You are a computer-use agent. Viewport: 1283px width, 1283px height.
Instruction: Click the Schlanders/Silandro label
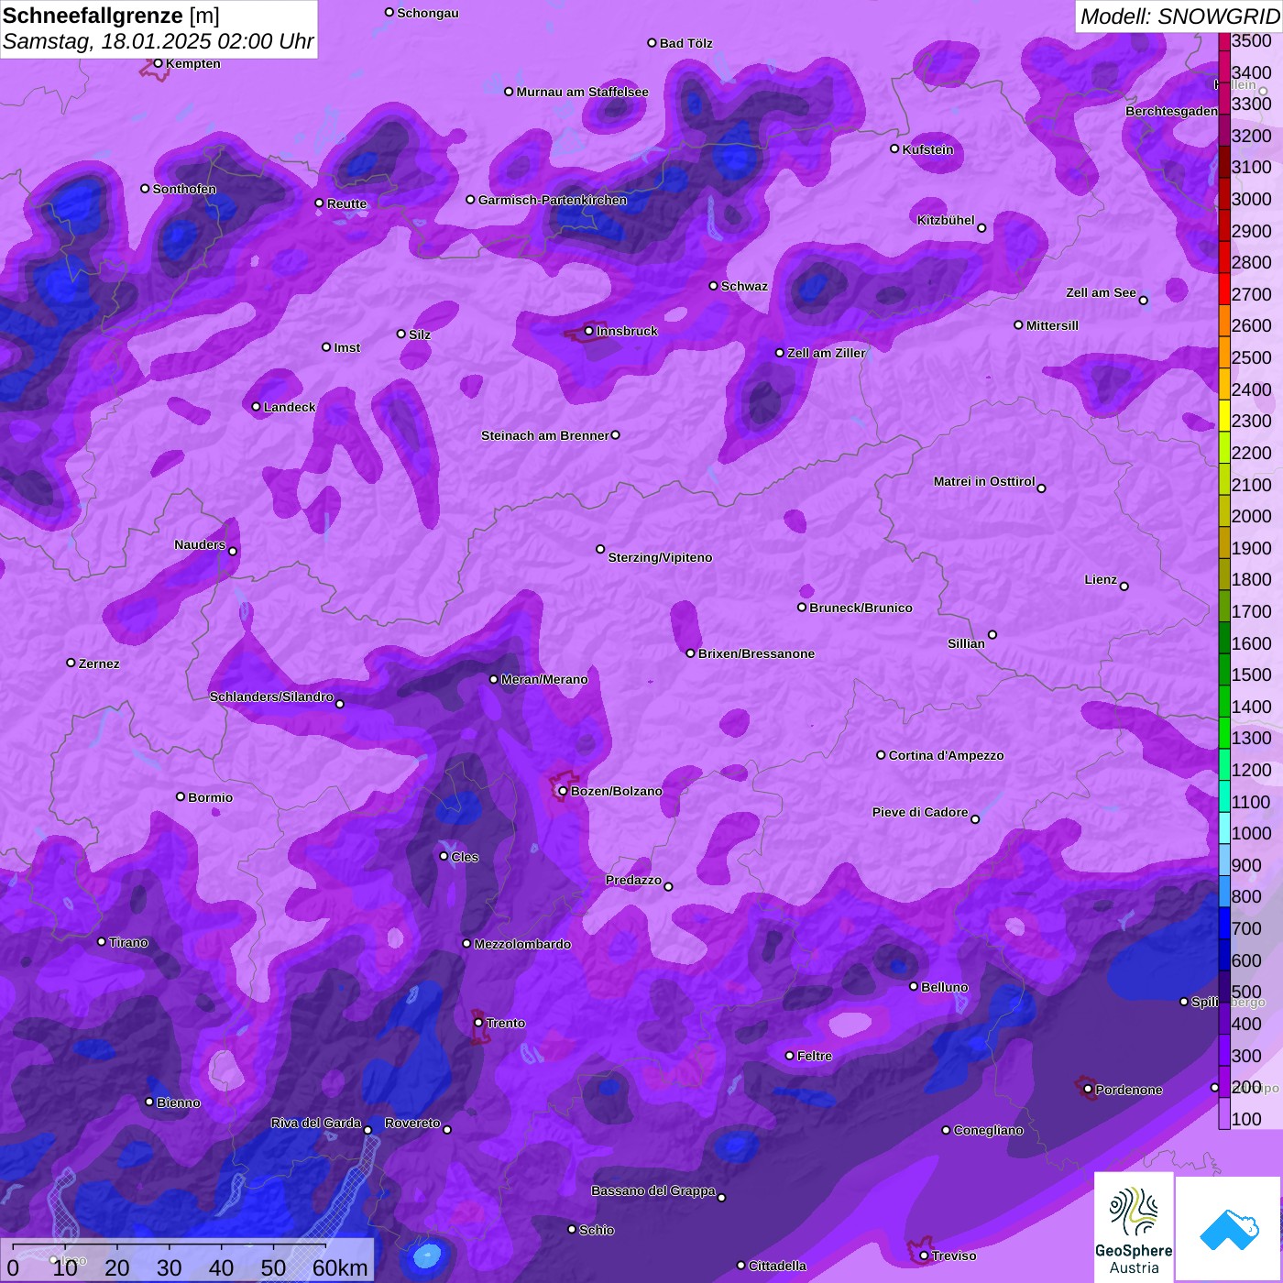pyautogui.click(x=271, y=696)
